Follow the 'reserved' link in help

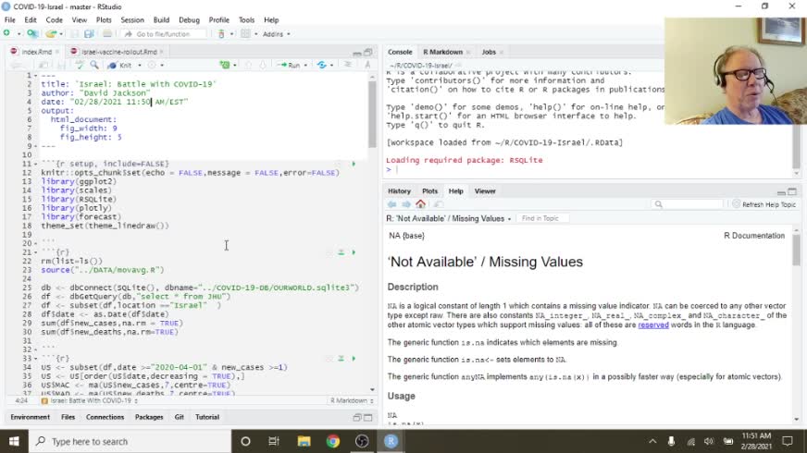click(x=653, y=325)
